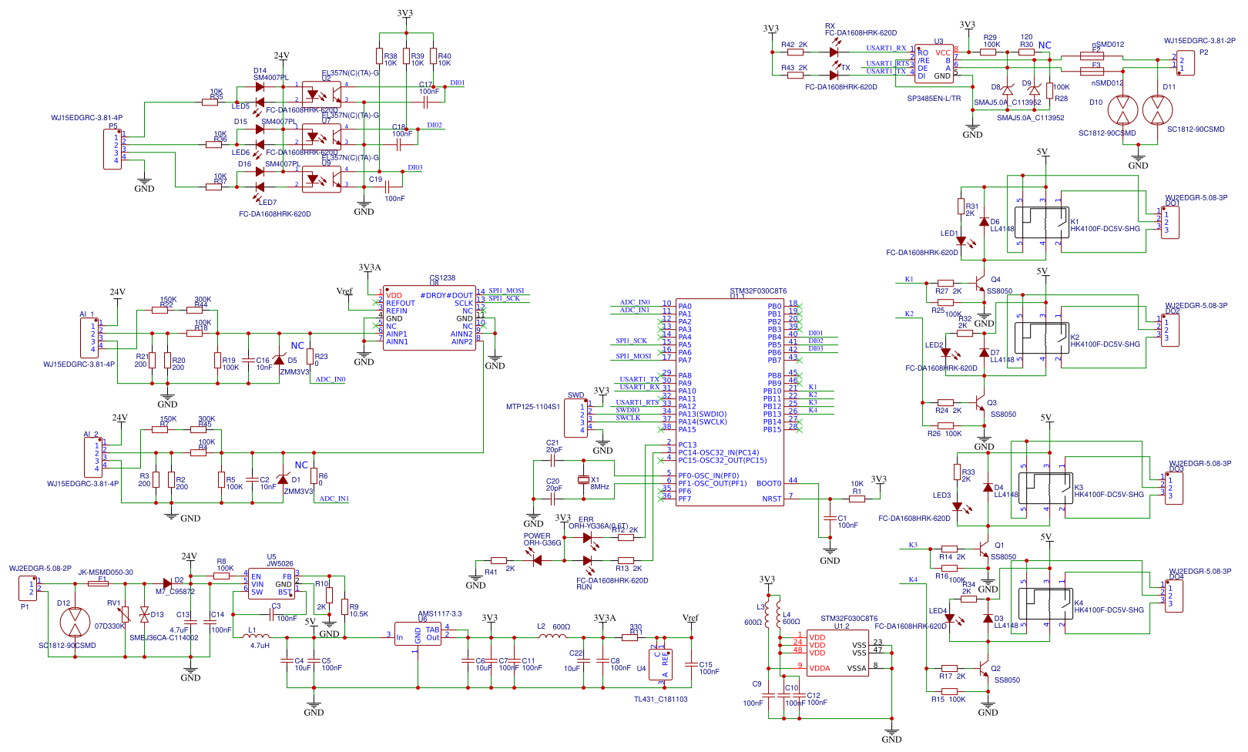Click the NRST pin name

pyautogui.click(x=772, y=499)
